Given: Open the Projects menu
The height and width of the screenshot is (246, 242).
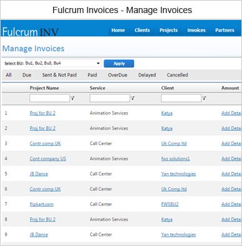Looking at the screenshot, I should click(x=168, y=31).
